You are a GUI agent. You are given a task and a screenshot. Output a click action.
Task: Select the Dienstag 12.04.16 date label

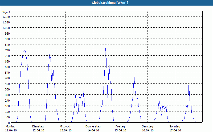tap(38, 128)
